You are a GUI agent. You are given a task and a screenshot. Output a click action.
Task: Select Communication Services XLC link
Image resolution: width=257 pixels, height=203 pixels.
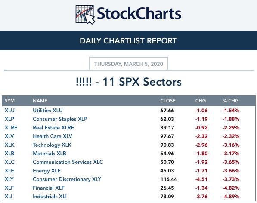(68, 162)
